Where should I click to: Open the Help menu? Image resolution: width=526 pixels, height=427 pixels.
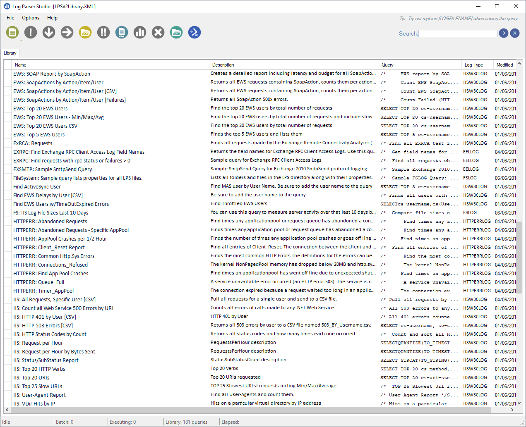[x=52, y=18]
